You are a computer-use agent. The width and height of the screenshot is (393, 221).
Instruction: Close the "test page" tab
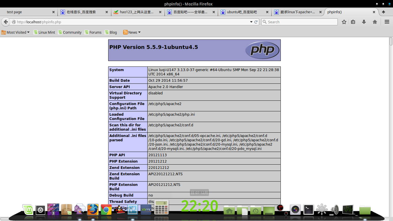(54, 12)
